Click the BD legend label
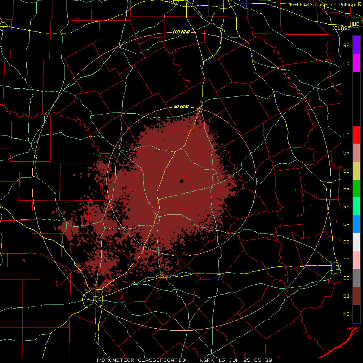Screen dimensions: 363x363 tap(346, 171)
